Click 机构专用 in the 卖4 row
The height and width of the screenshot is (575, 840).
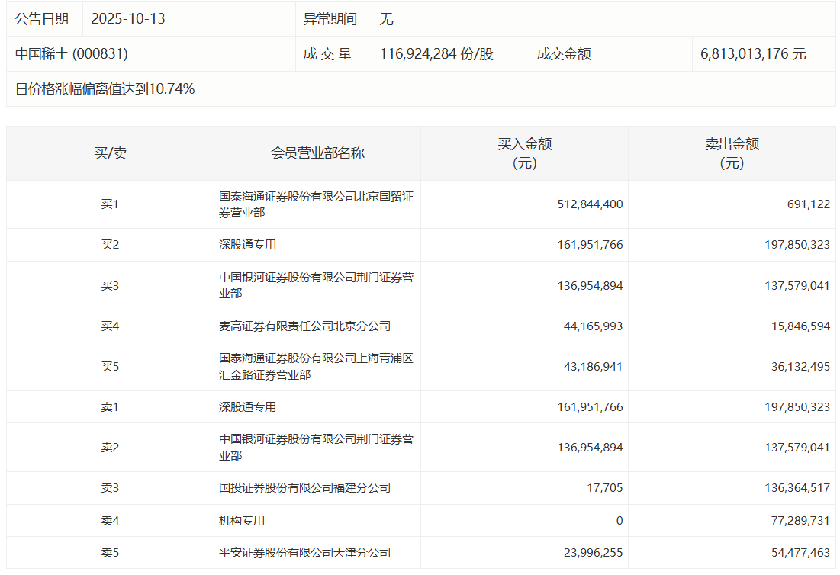242,521
